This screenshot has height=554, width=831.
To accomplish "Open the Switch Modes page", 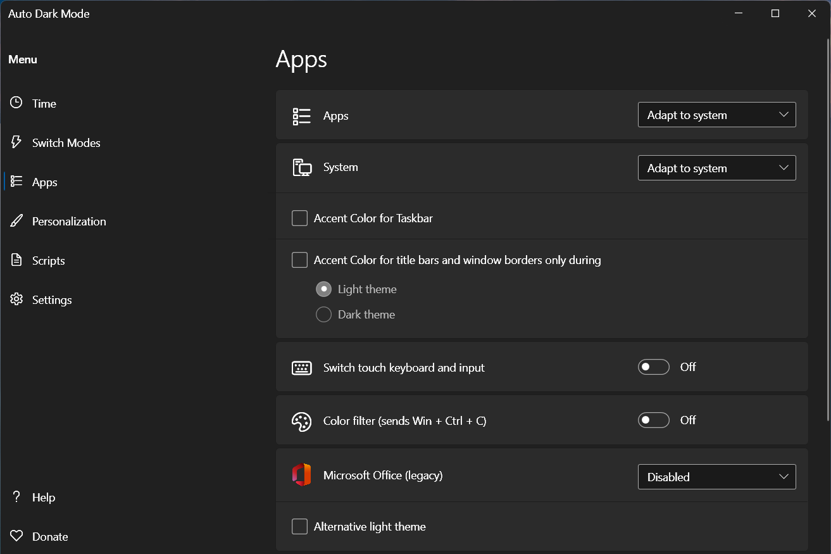I will click(66, 142).
